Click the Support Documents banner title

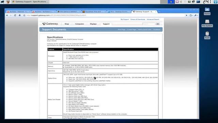tap(54, 30)
